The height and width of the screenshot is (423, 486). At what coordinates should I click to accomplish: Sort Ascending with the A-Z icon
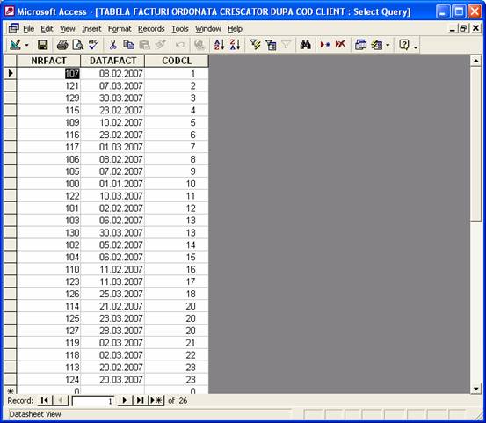coord(219,45)
